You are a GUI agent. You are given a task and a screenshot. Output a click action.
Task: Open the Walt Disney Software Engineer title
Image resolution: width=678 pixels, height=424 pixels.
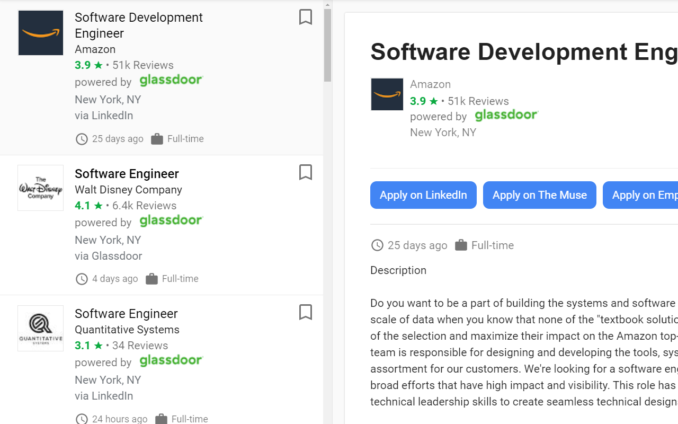[127, 174]
